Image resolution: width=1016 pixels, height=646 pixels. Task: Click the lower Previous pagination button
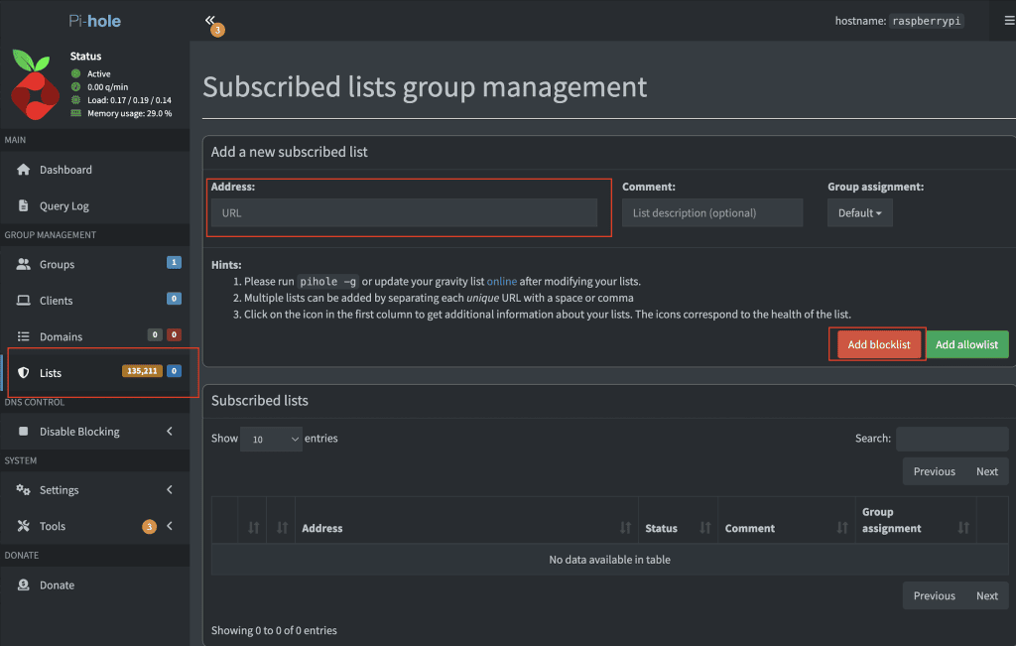tap(934, 596)
